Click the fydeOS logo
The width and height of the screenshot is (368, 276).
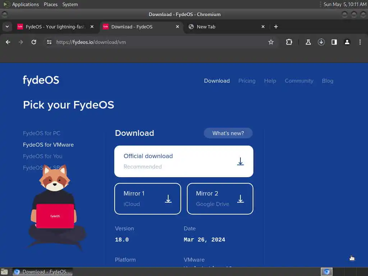coord(41,80)
